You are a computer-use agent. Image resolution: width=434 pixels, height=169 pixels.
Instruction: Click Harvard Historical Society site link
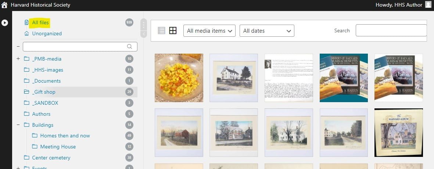[x=40, y=5]
